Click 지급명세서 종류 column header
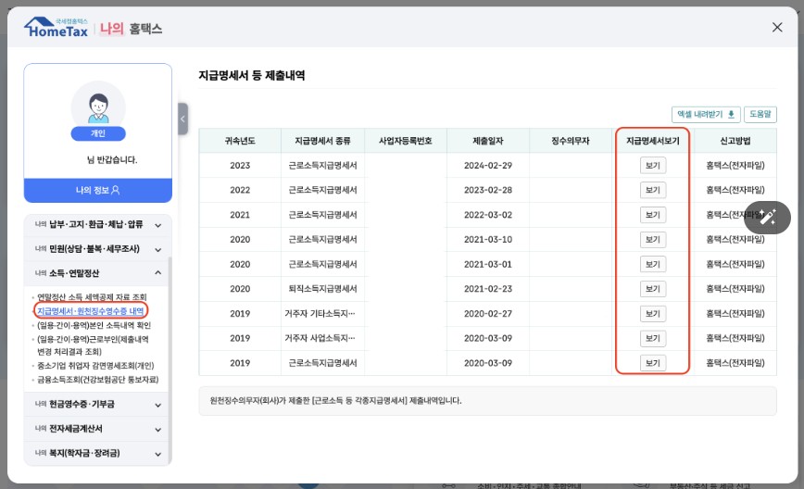The width and height of the screenshot is (804, 489). pyautogui.click(x=322, y=141)
